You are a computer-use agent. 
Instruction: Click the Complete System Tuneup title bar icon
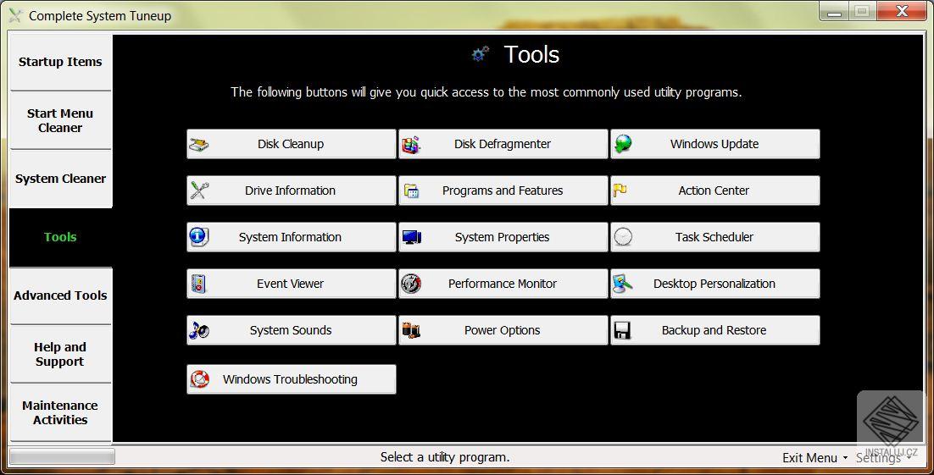[x=15, y=15]
